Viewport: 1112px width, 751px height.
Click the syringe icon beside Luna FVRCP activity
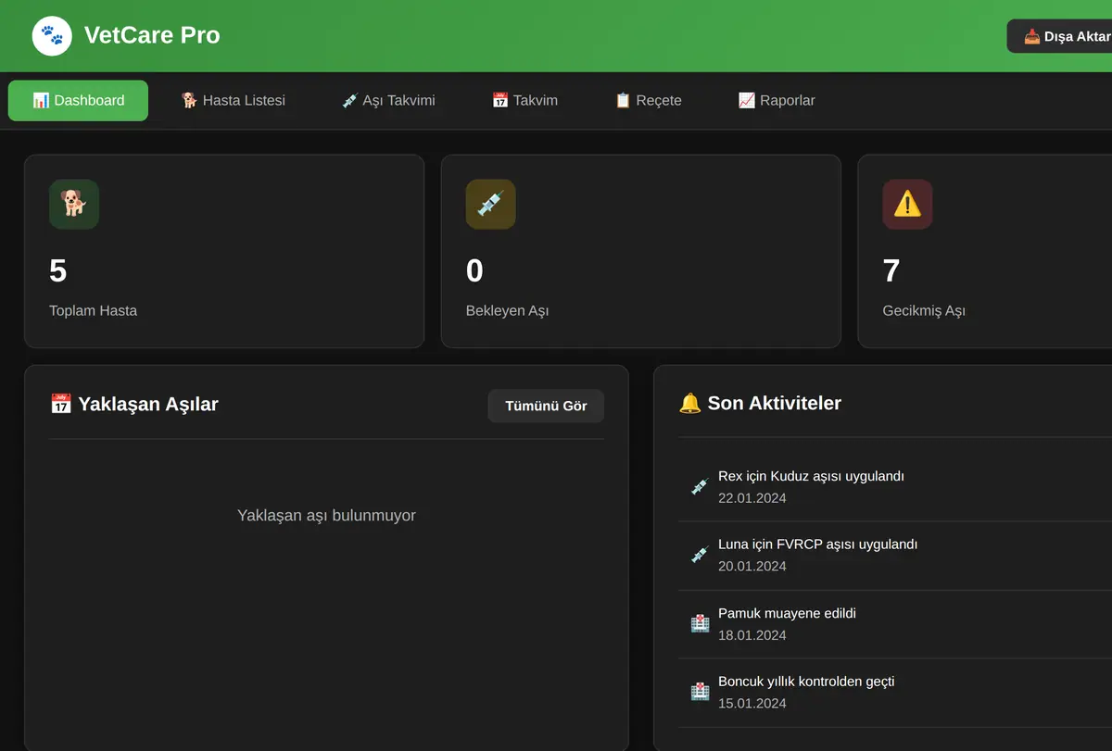tap(701, 555)
